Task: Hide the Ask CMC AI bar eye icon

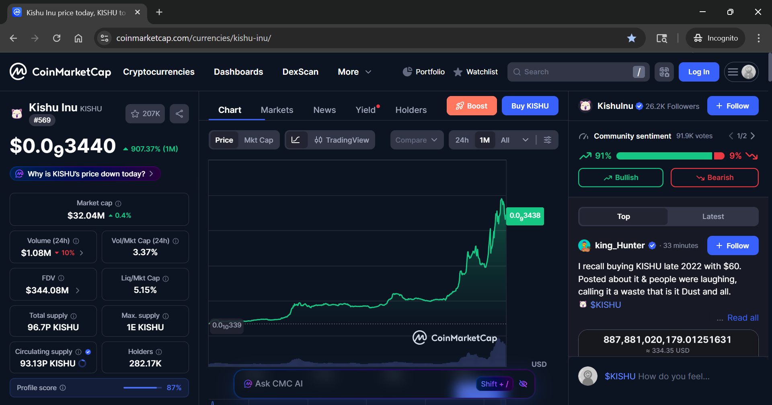Action: point(523,384)
